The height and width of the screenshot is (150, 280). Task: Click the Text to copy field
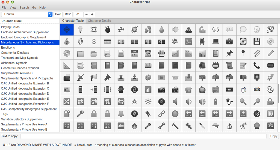[143, 136]
